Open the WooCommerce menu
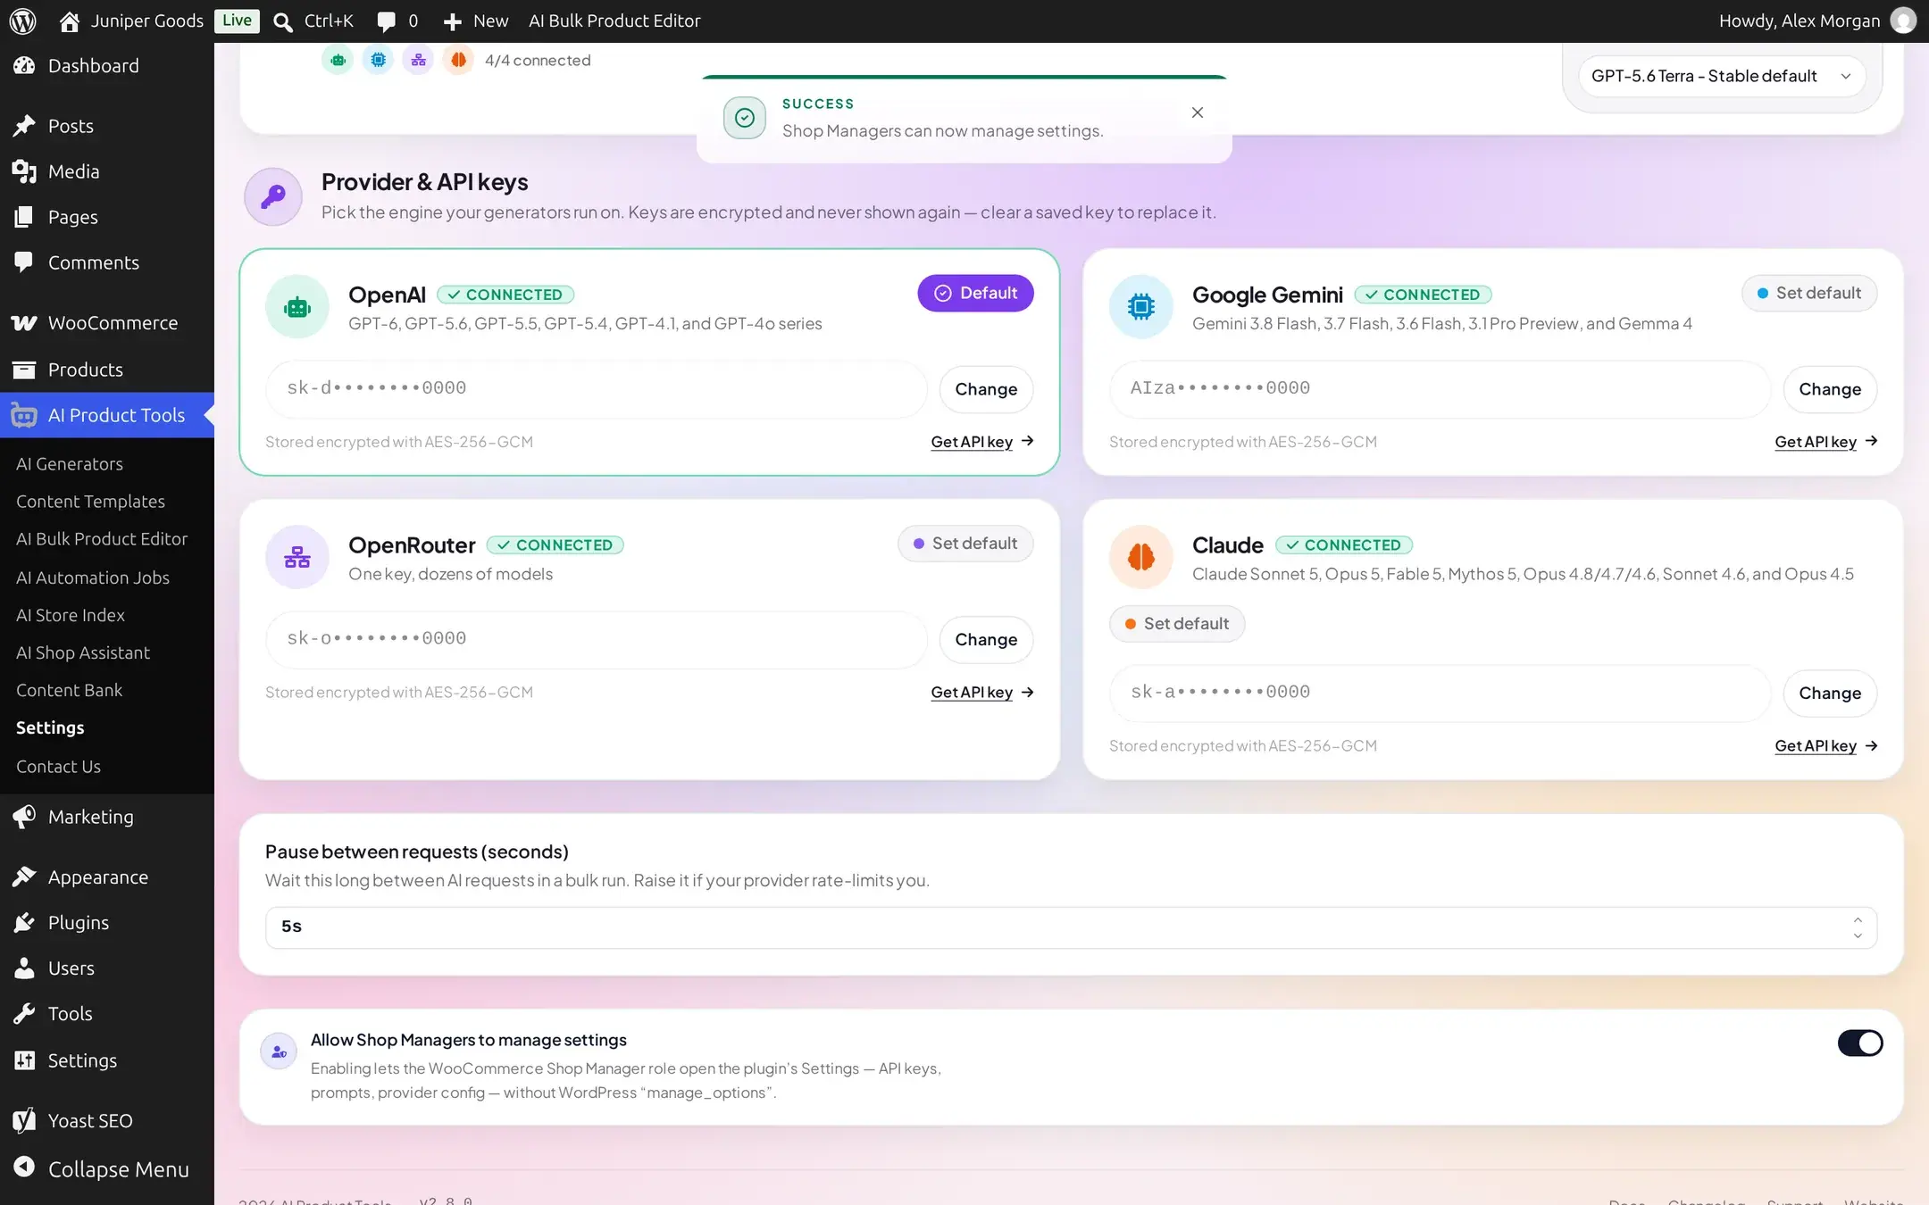Image resolution: width=1929 pixels, height=1205 pixels. tap(107, 323)
